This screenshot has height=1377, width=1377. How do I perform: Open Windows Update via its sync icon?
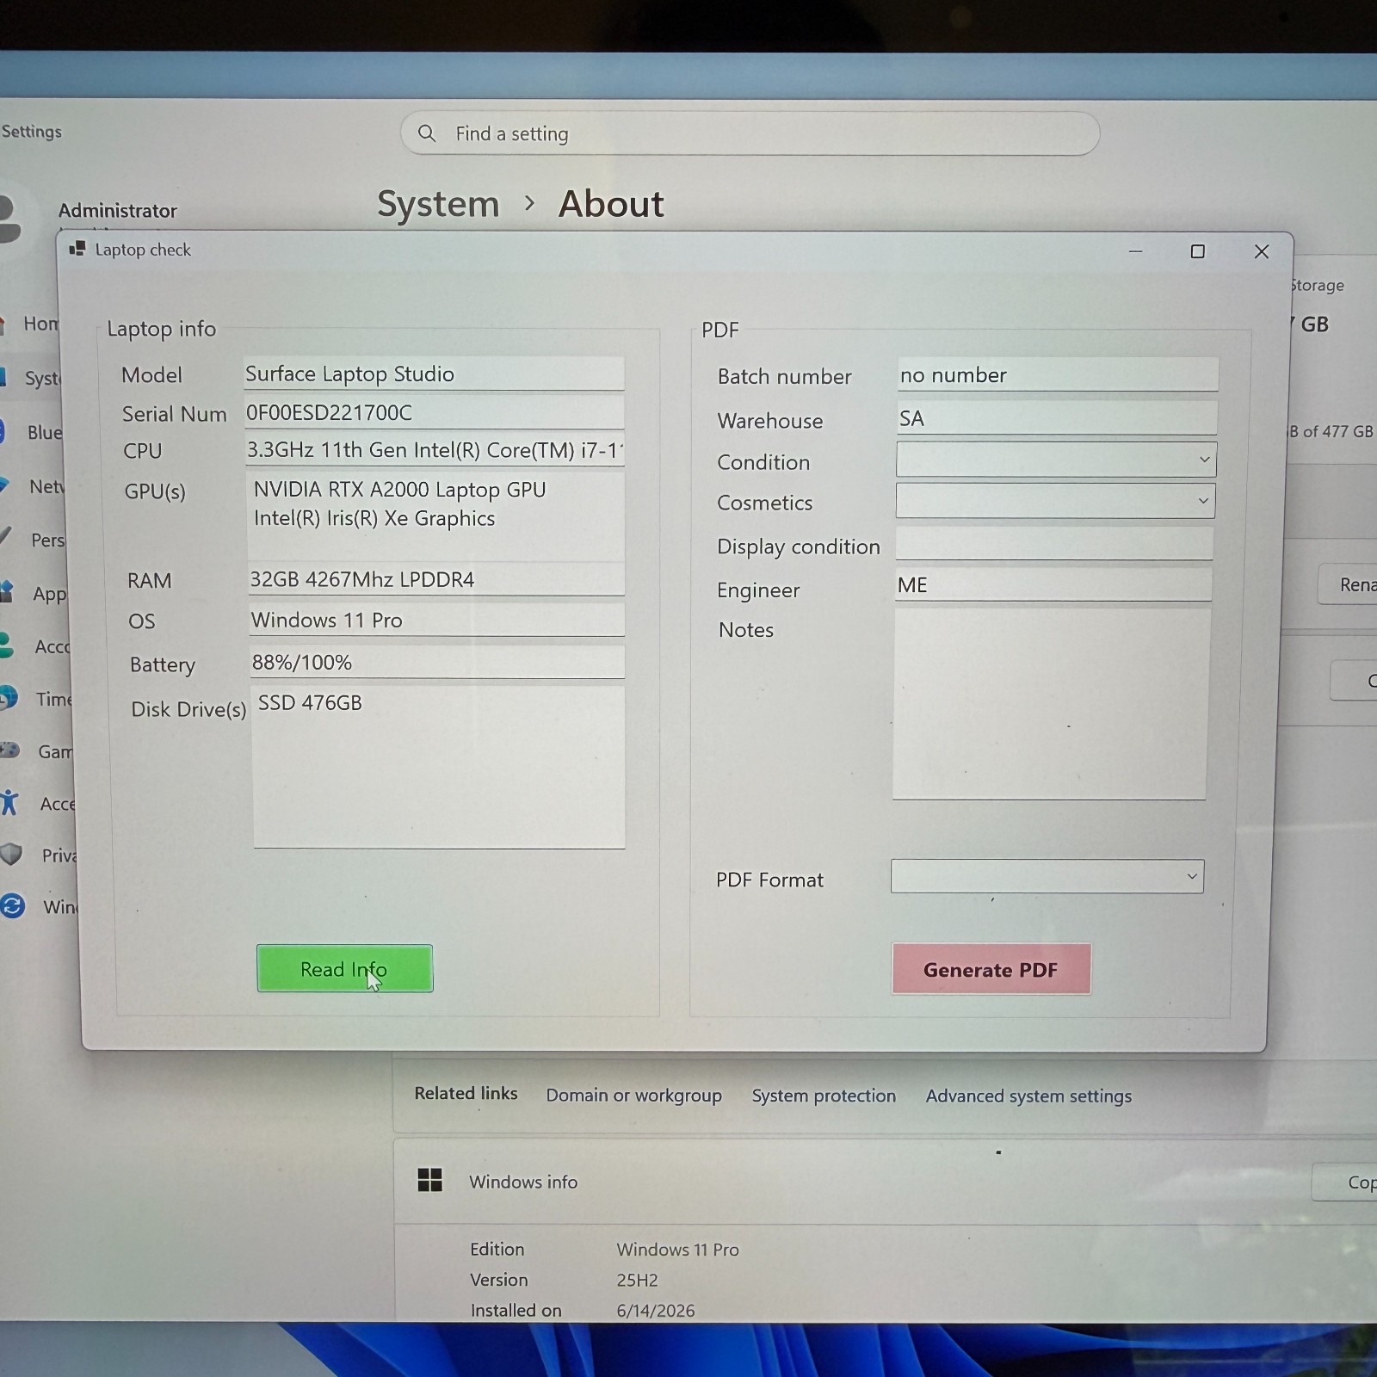pos(12,905)
